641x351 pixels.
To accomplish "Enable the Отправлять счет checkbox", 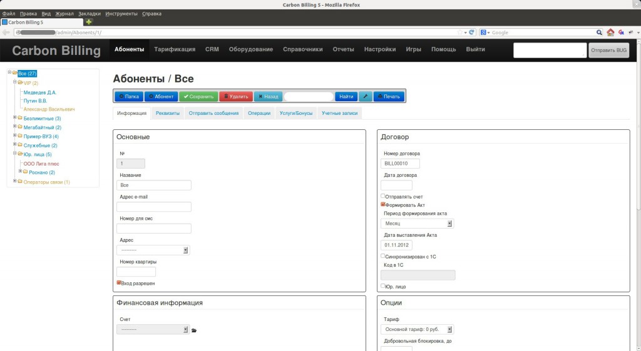I will (x=382, y=196).
